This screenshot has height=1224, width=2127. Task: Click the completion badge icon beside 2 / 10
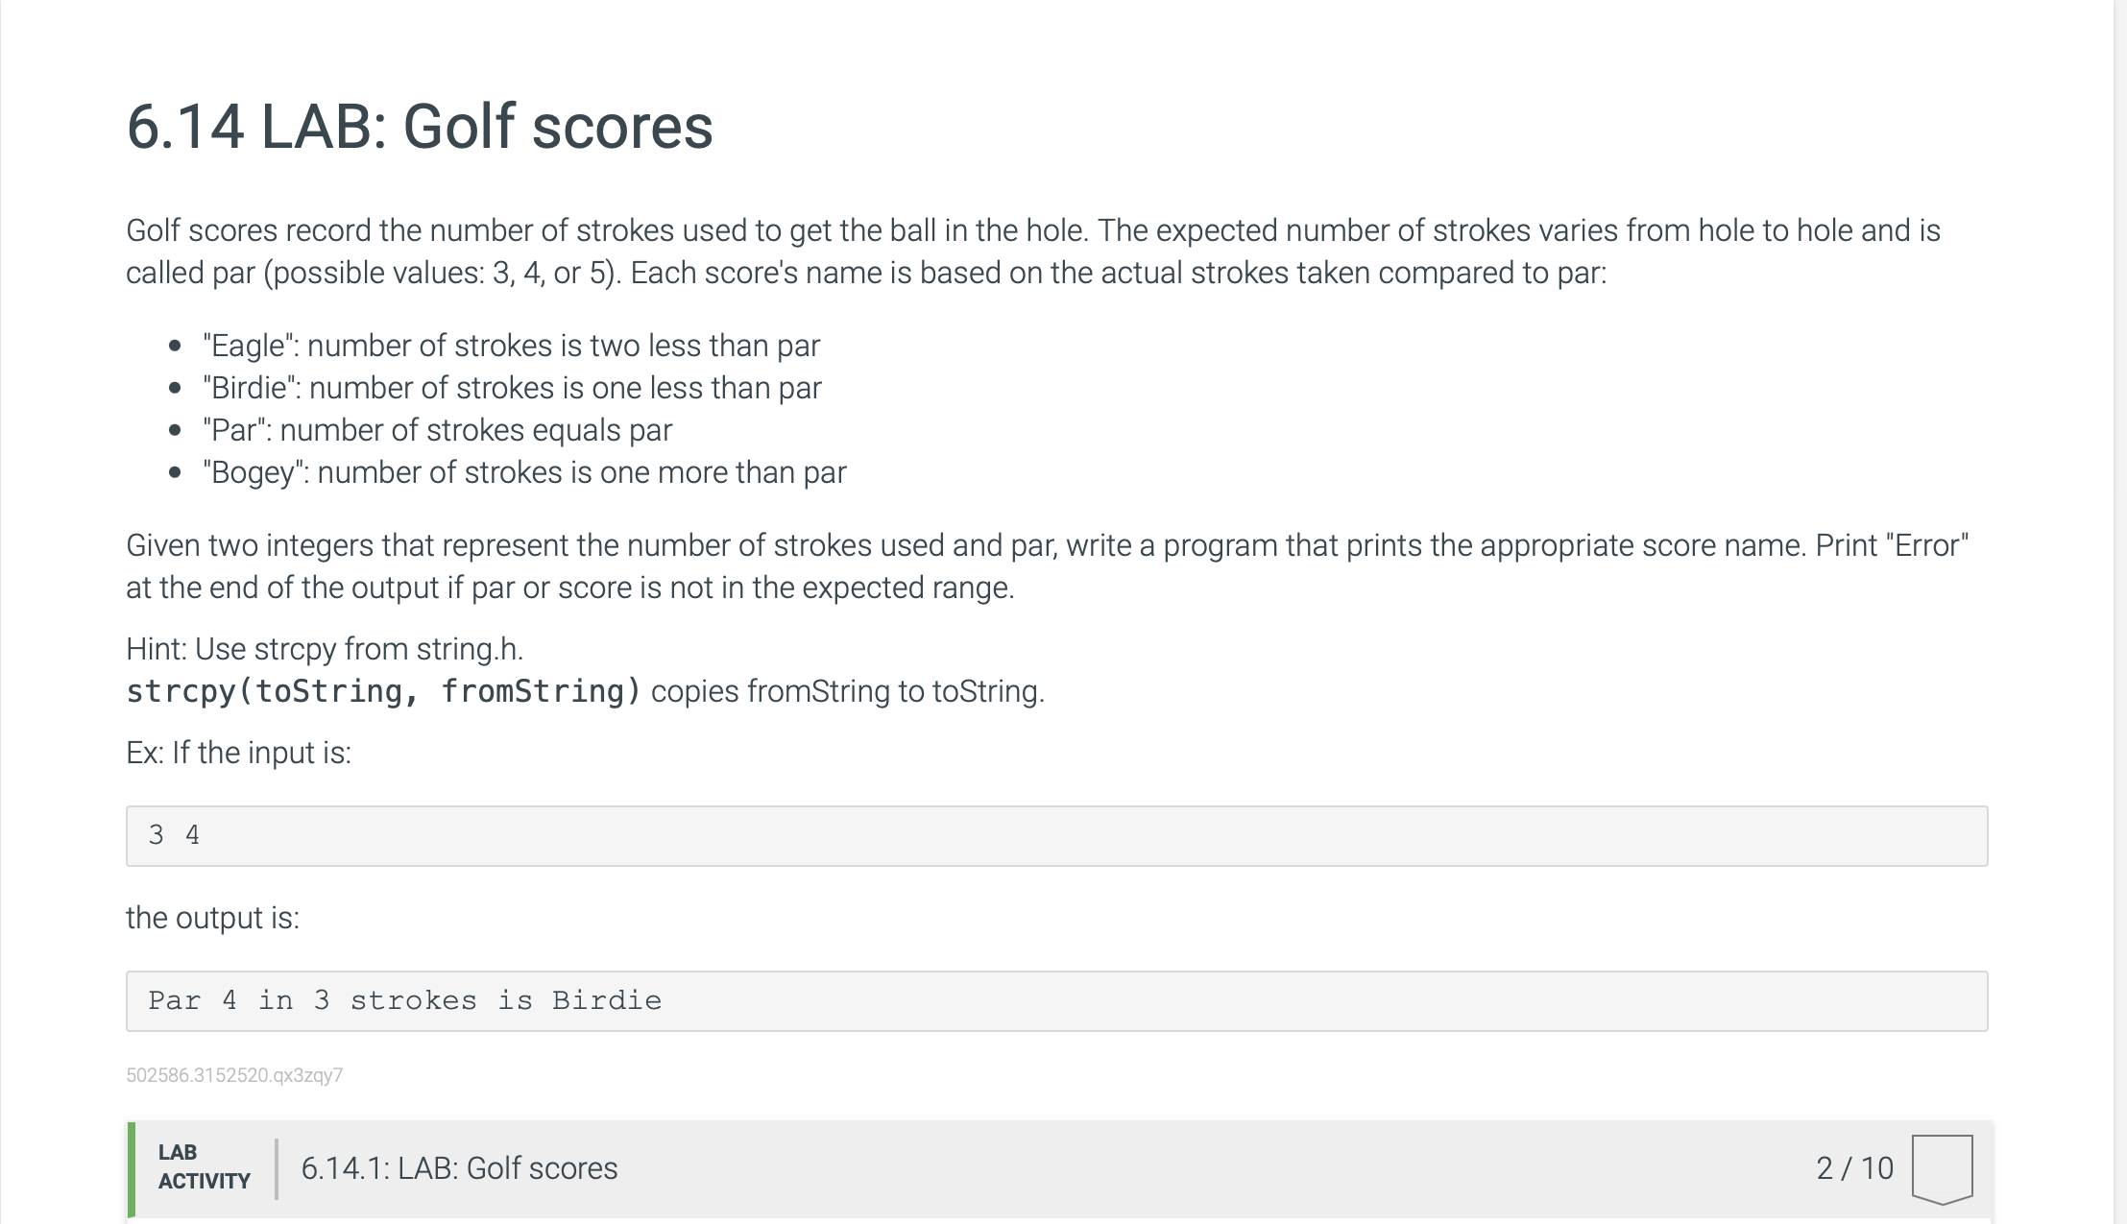(1942, 1168)
